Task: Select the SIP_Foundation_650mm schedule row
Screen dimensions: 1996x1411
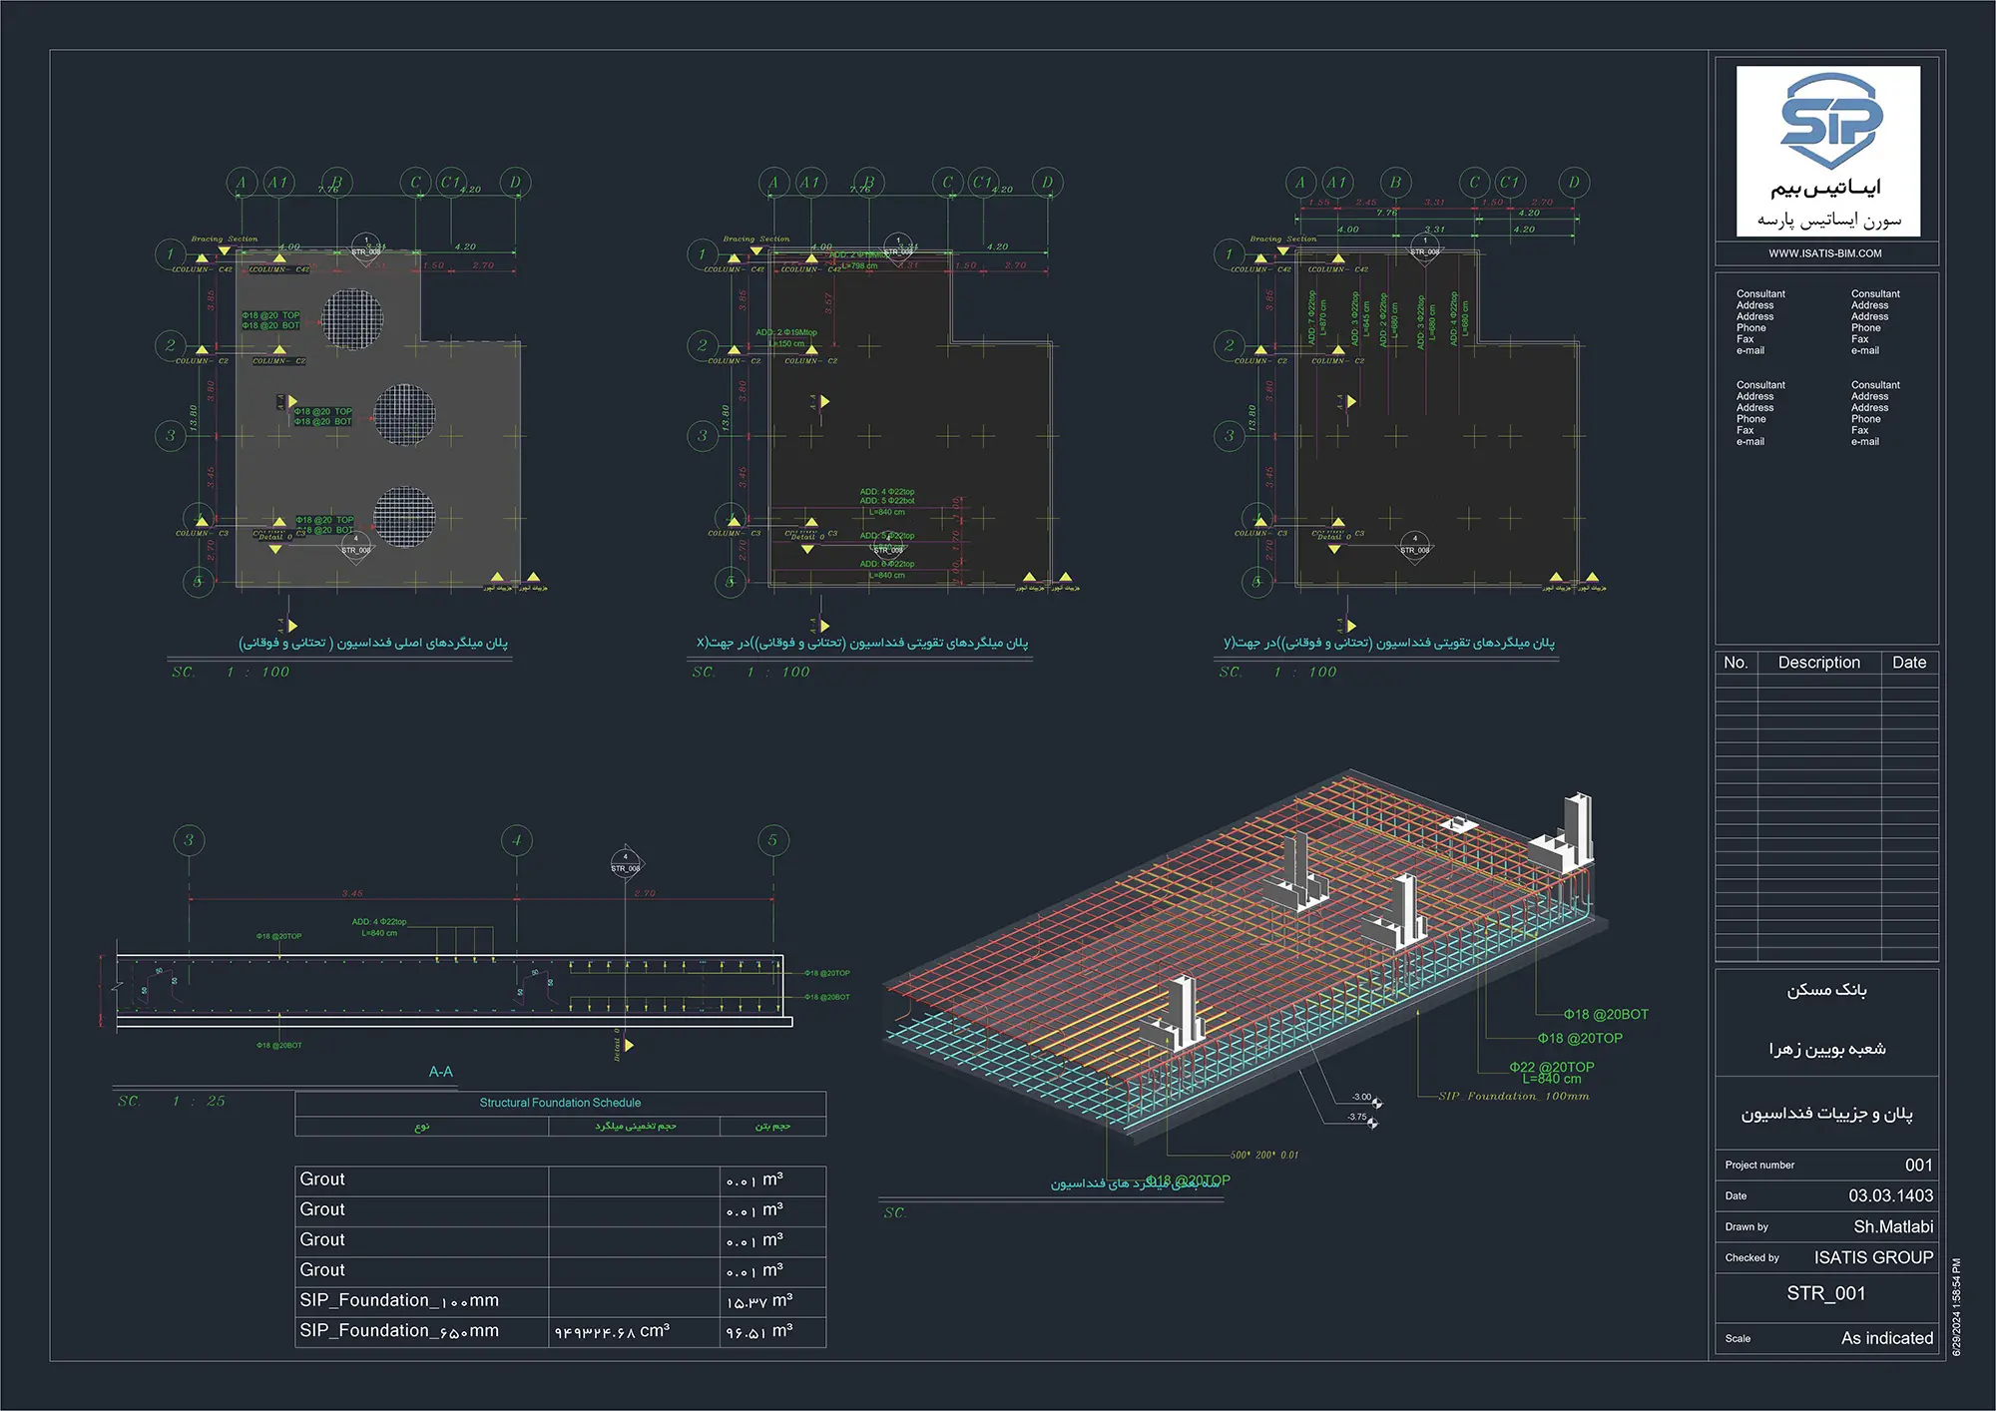Action: [x=399, y=1331]
